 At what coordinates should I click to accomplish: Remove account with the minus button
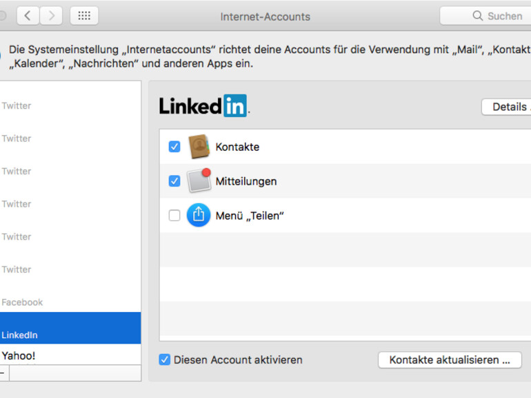(x=3, y=373)
